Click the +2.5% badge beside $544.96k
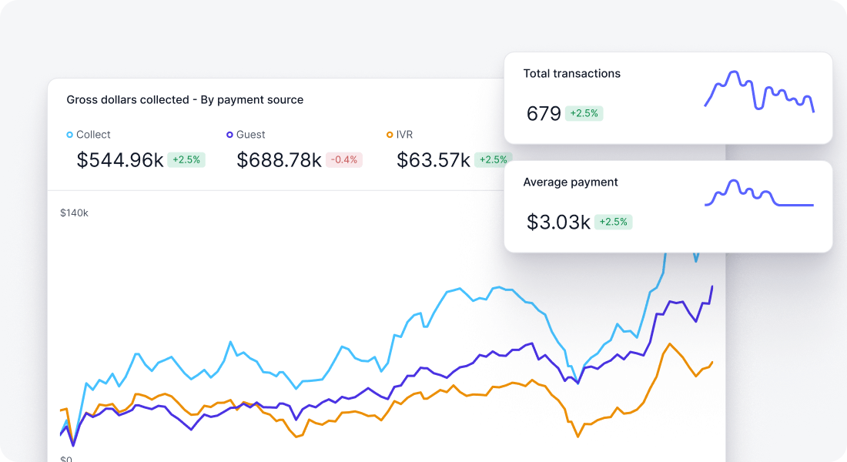Viewport: 847px width, 462px height. pyautogui.click(x=186, y=160)
